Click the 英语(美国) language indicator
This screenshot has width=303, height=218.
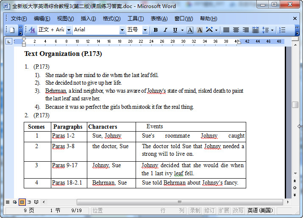(260, 210)
